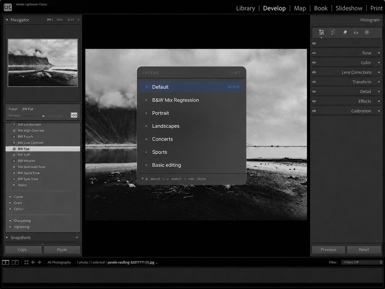Click the BW Flat preset icon

pyautogui.click(x=14, y=149)
